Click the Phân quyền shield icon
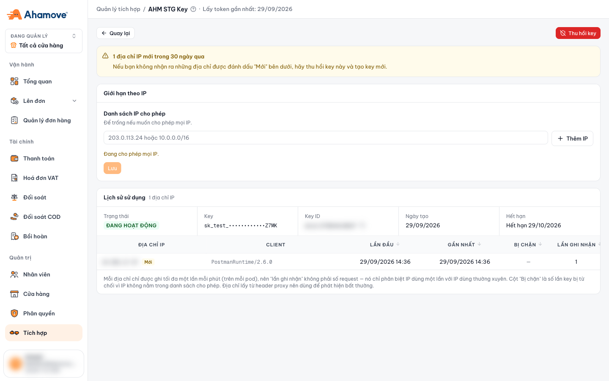This screenshot has width=609, height=381. tap(14, 313)
